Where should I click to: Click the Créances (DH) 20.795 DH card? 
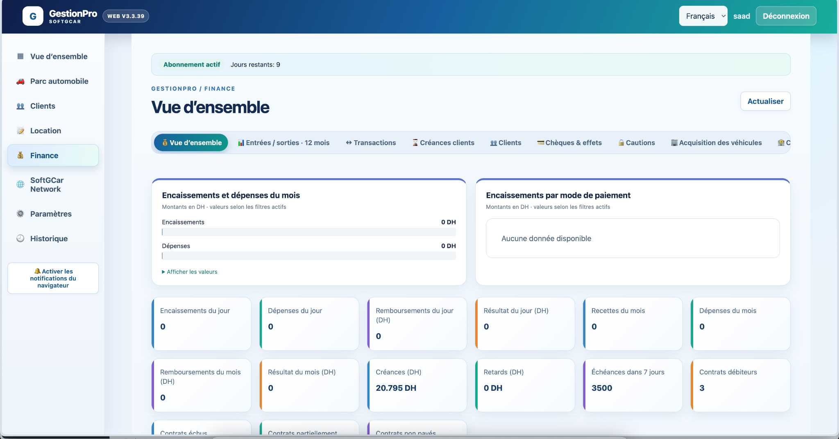click(417, 385)
